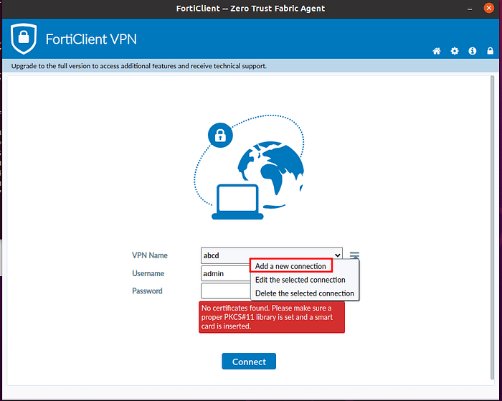Click the red no certificates found error message
The image size is (502, 401).
(x=272, y=317)
